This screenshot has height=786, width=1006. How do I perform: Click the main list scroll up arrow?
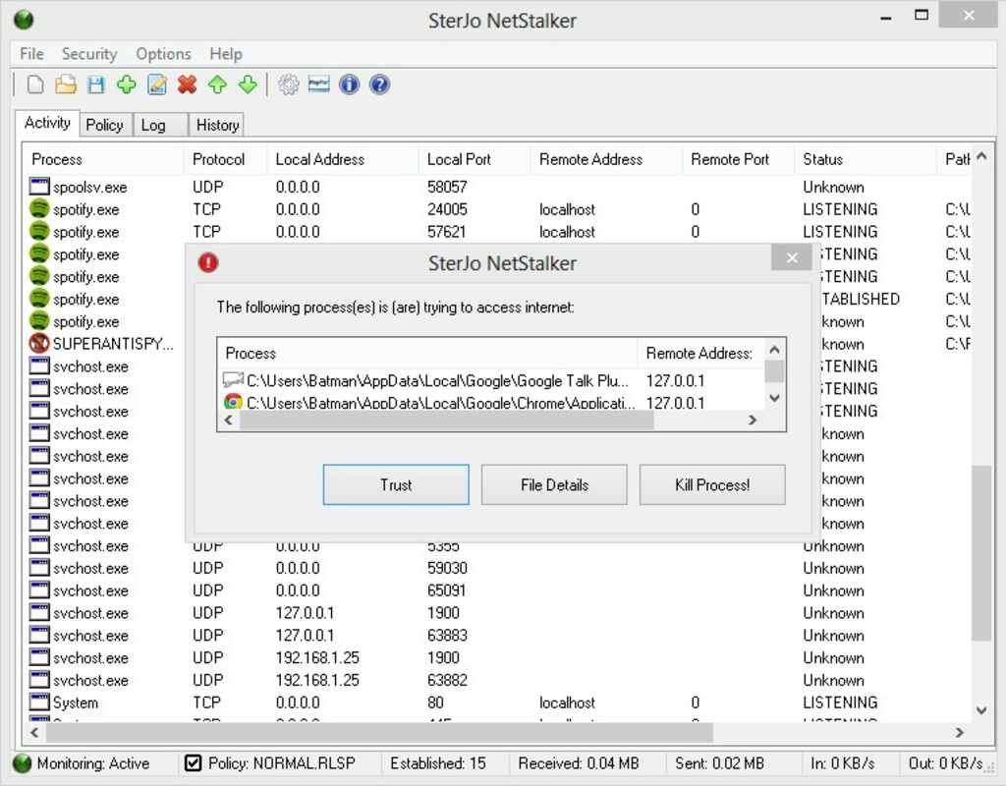coord(981,156)
